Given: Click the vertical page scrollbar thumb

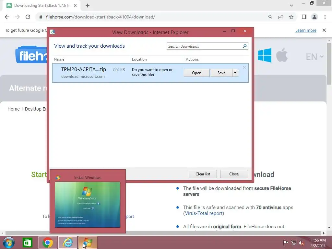Looking at the screenshot, I should point(329,64).
